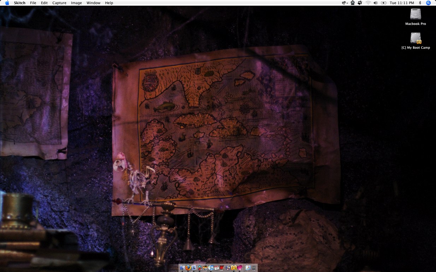Open the Edit menu
Screen dimensions: 436x272
[44, 3]
